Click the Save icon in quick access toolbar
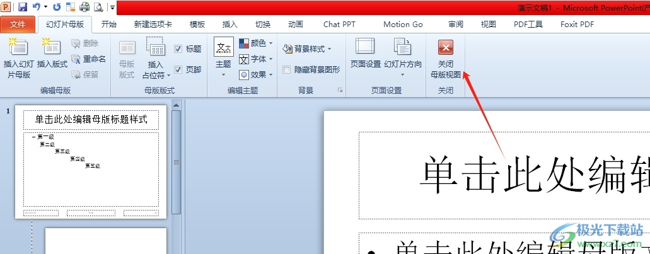Image resolution: width=650 pixels, height=254 pixels. [x=23, y=7]
